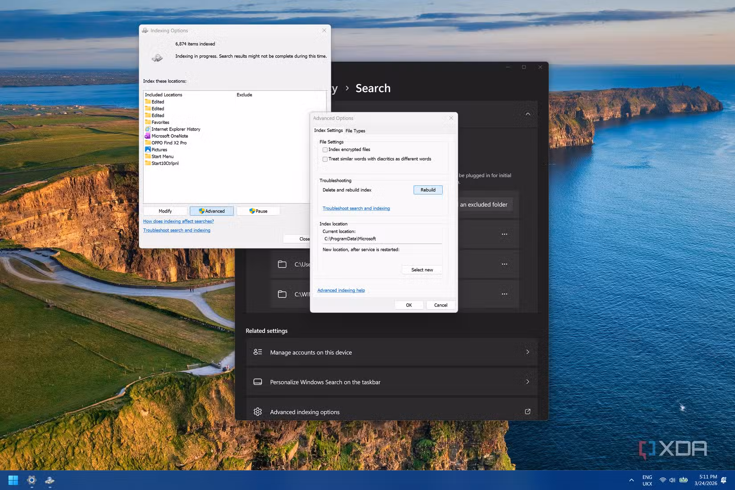This screenshot has height=490, width=735.
Task: Click external link icon for Advanced indexing
Action: [x=528, y=412]
